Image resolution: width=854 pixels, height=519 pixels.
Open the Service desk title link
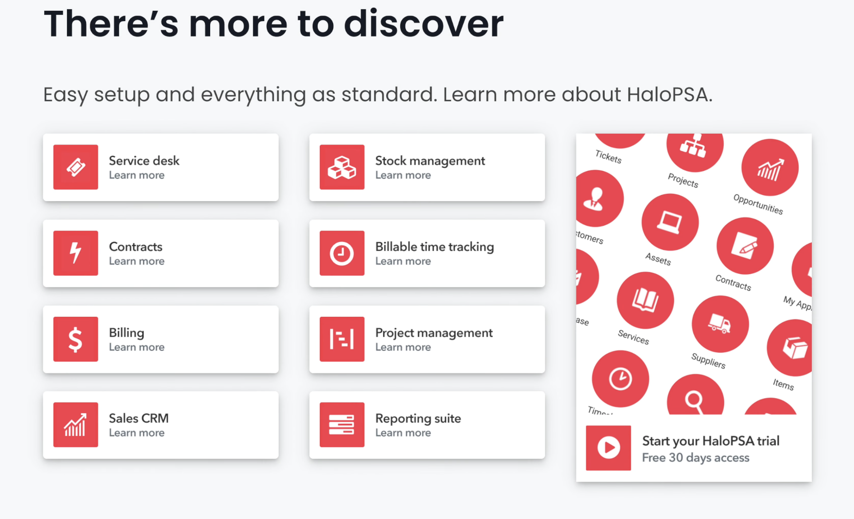pos(144,160)
